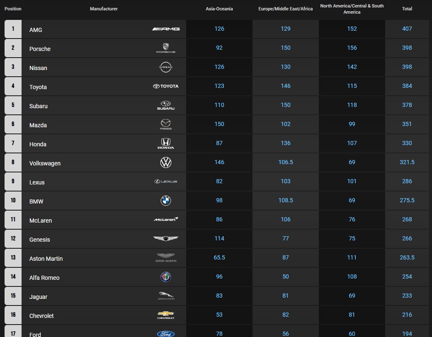
Task: Click AMG's total of 407
Action: (407, 29)
